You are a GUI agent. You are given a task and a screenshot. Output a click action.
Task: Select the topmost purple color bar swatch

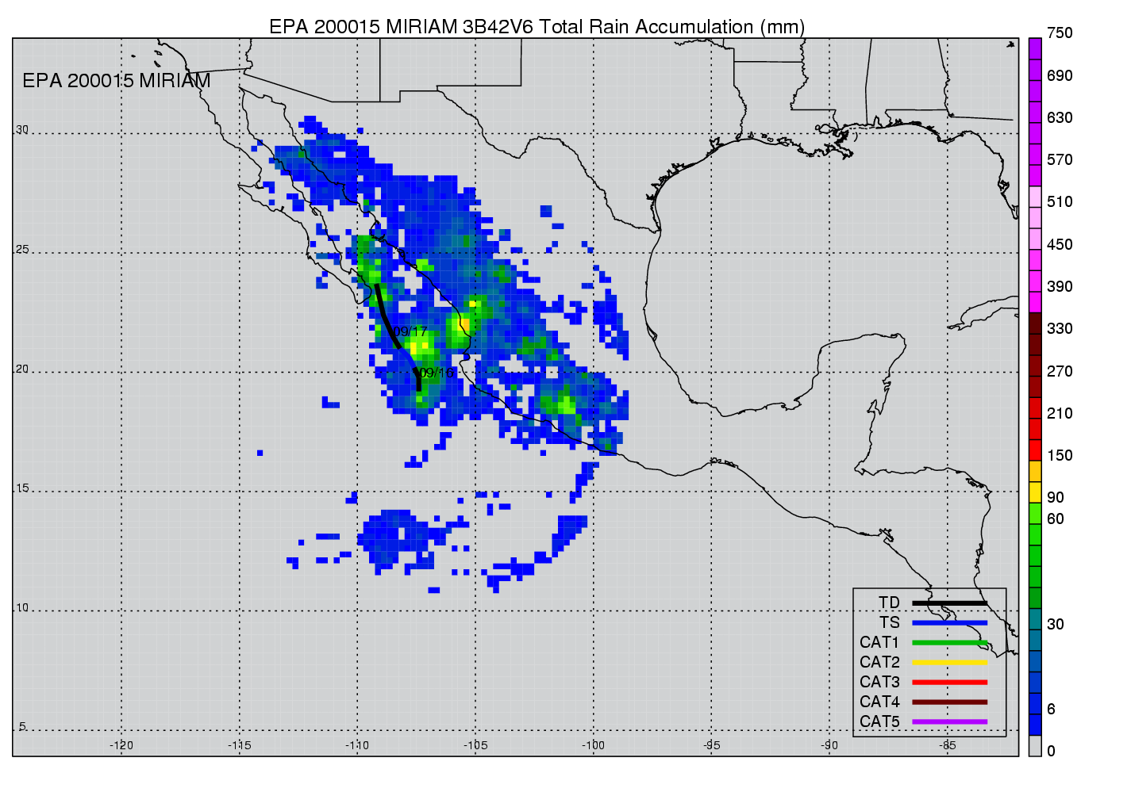(1035, 48)
